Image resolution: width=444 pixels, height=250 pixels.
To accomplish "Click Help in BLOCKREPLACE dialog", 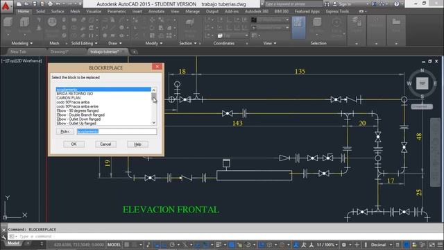I will pos(137,144).
